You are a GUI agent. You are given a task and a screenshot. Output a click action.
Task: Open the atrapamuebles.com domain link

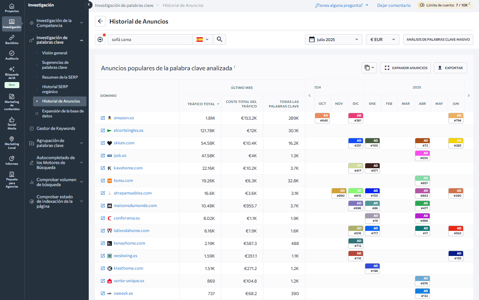coord(133,193)
